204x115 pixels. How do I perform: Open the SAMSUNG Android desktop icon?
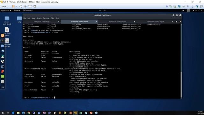[7, 43]
